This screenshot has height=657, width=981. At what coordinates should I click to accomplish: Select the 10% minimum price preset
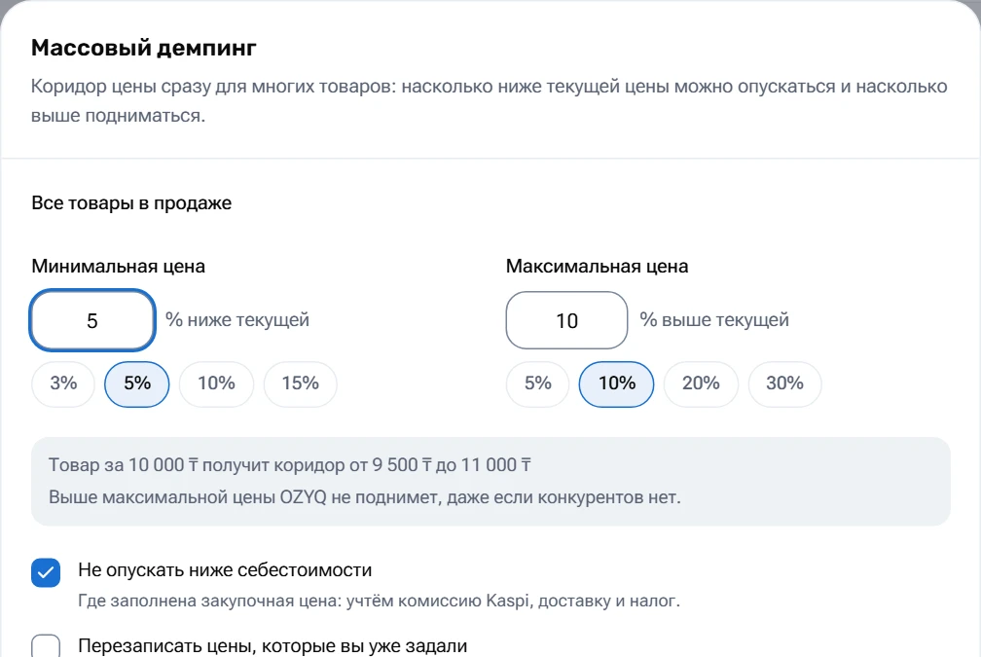[216, 383]
